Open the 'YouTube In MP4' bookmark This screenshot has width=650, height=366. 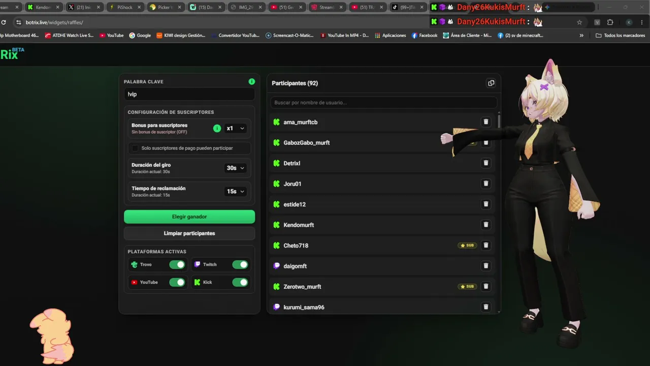click(x=344, y=36)
